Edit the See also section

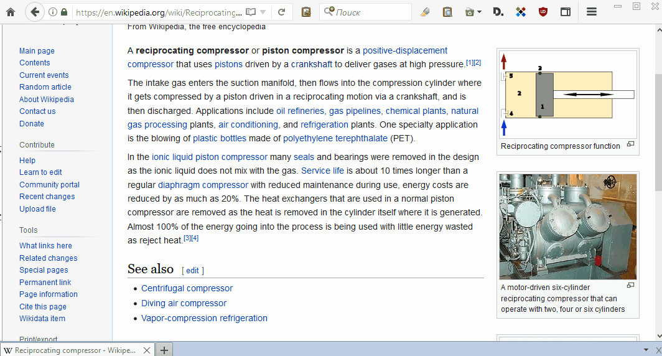pyautogui.click(x=192, y=271)
